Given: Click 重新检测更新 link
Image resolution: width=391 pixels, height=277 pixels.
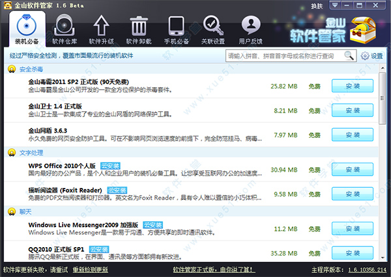Looking at the screenshot, I should point(91,270).
